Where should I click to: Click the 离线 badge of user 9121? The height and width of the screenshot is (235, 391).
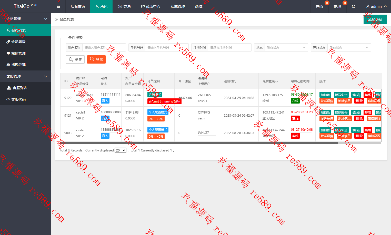pos(295,119)
